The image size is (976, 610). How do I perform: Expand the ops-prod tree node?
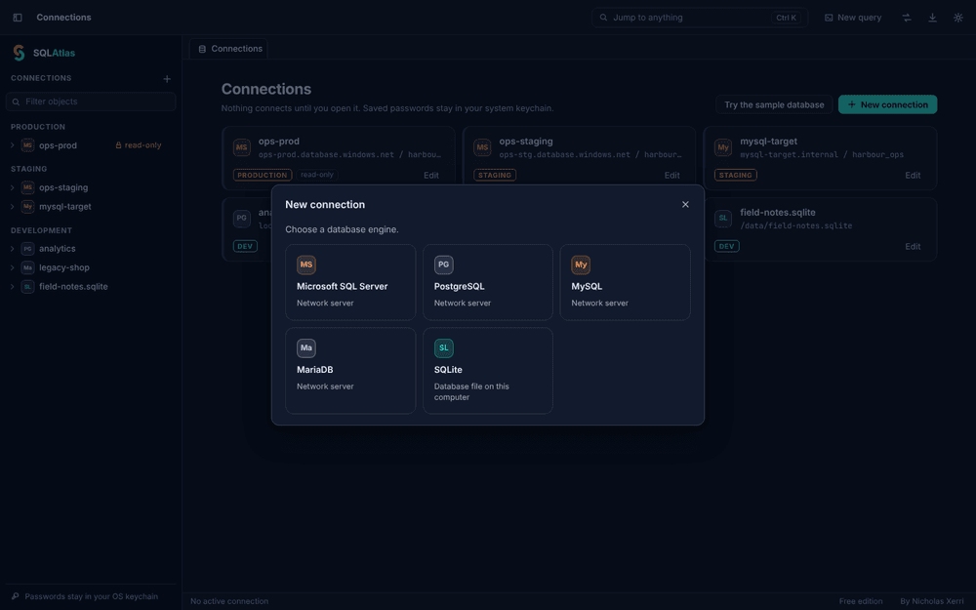click(x=13, y=145)
